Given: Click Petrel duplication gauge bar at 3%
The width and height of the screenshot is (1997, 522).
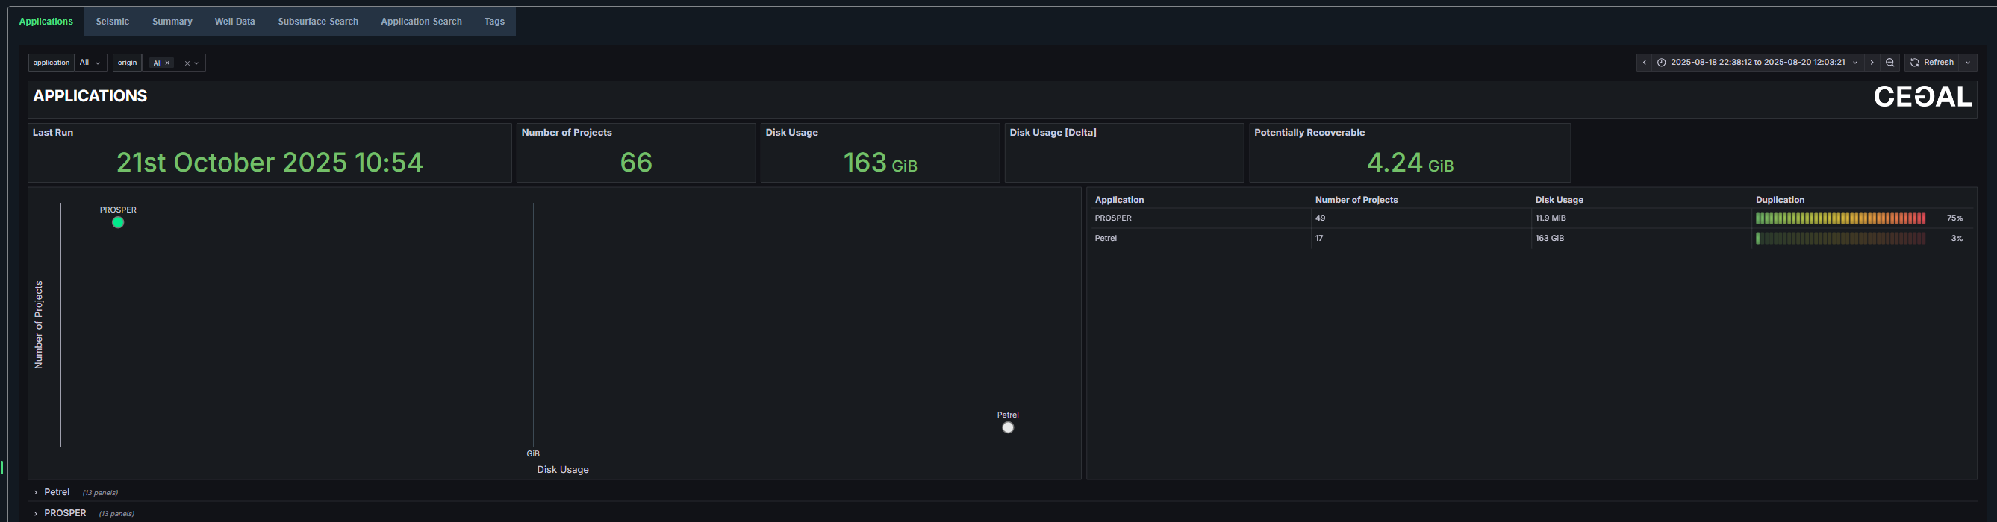Looking at the screenshot, I should tap(1840, 239).
